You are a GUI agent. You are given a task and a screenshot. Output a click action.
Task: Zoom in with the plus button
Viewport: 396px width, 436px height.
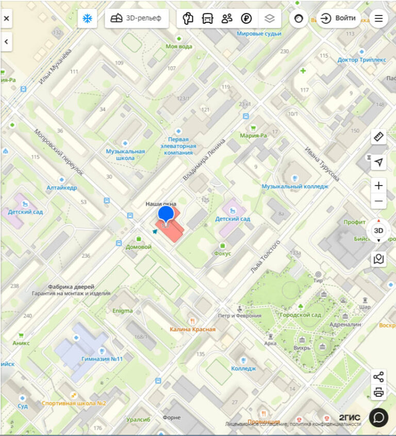(x=378, y=186)
